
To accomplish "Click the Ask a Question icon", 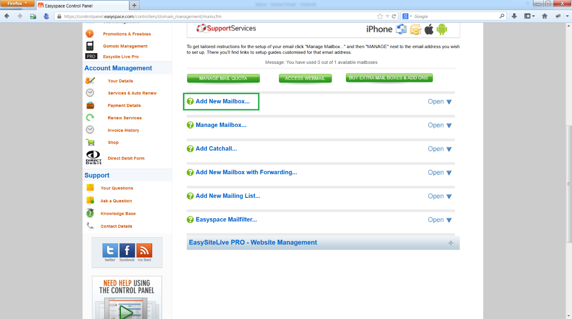I will pyautogui.click(x=90, y=200).
